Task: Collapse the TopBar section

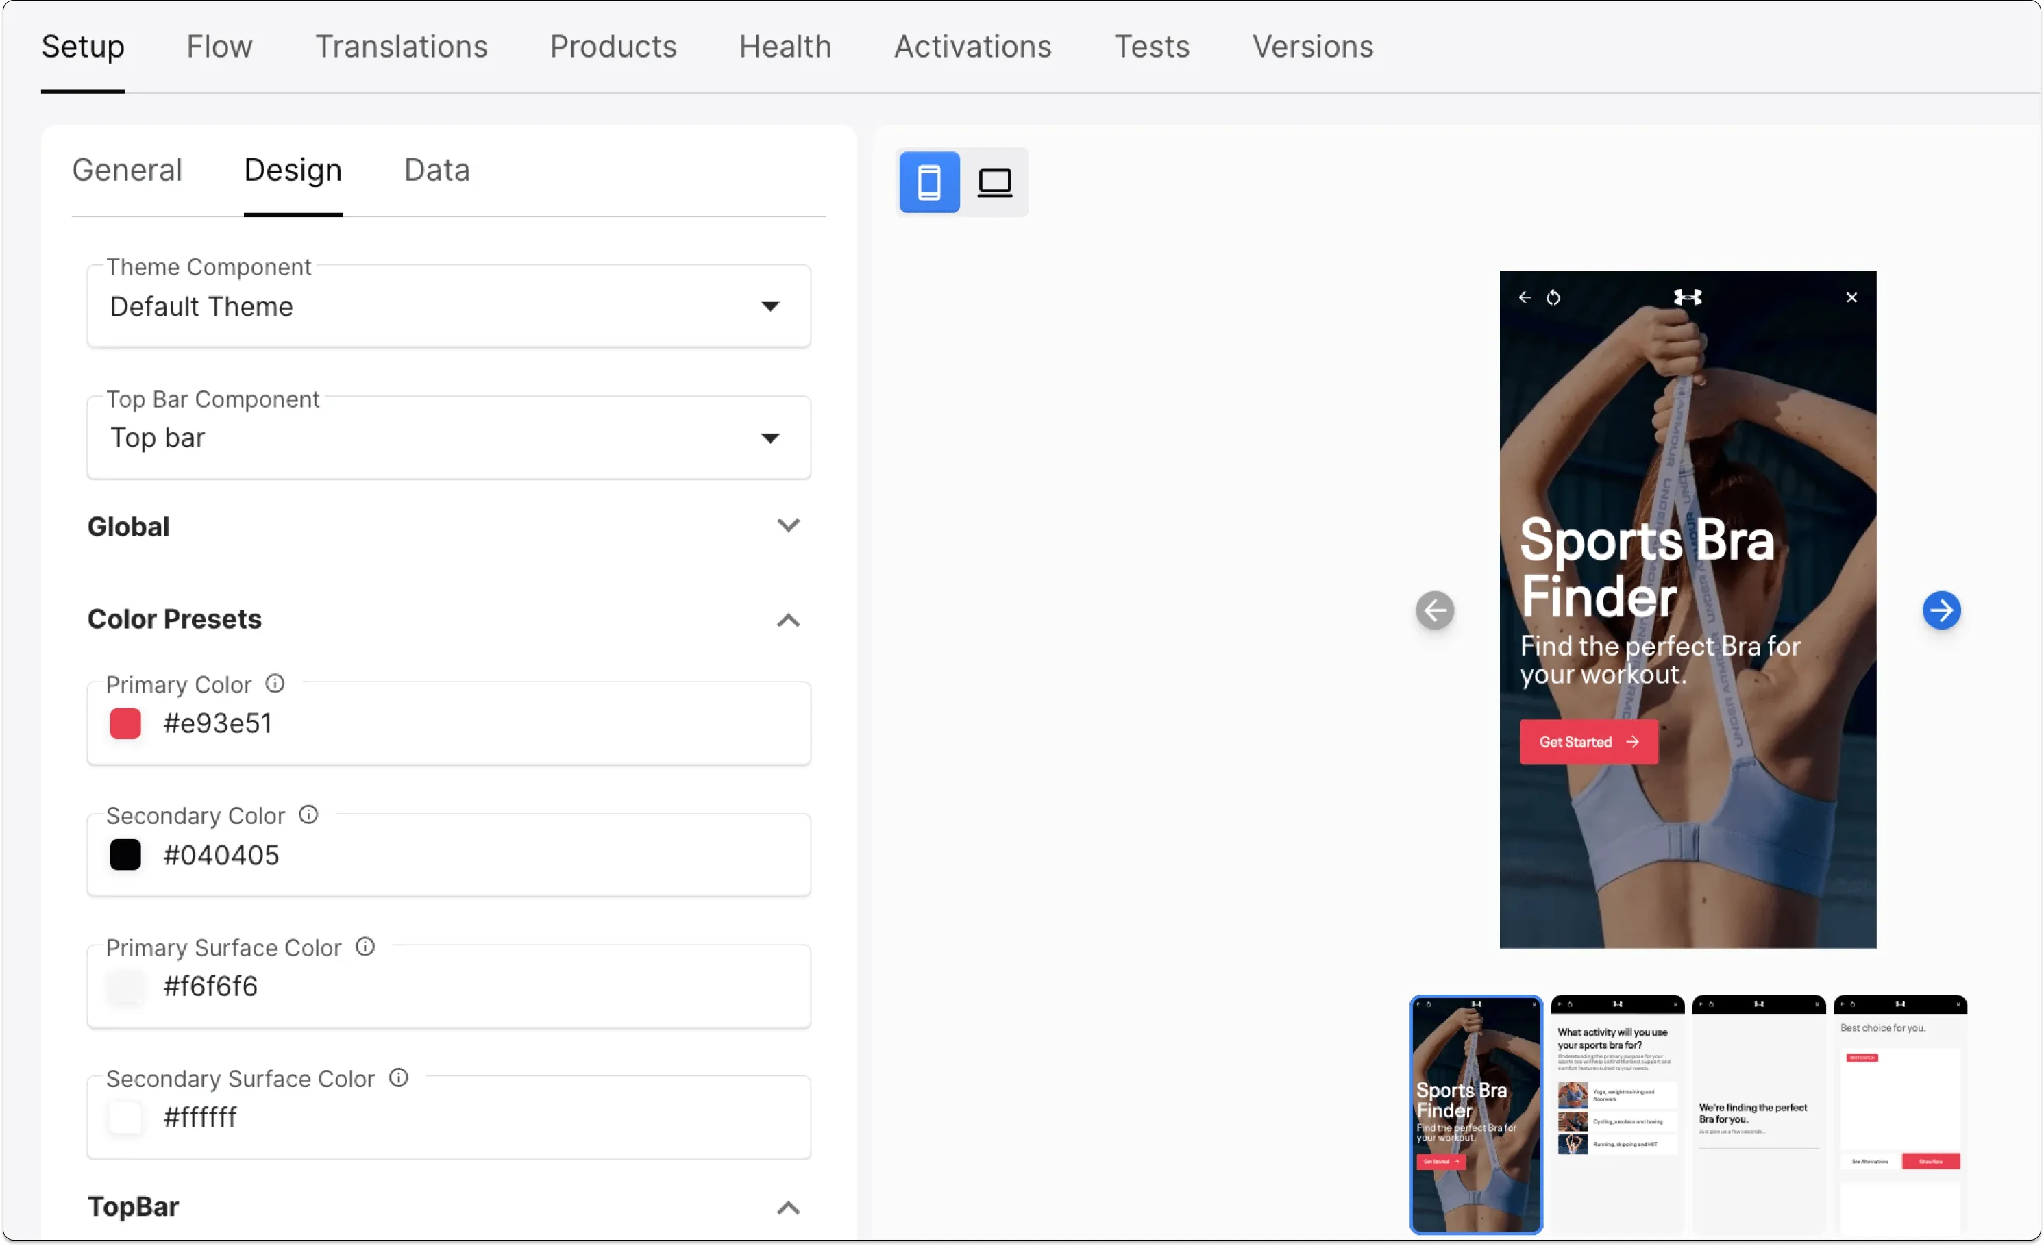Action: [788, 1208]
